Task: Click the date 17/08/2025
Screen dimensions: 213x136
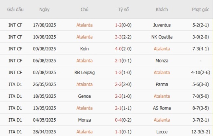Action: tap(45, 25)
